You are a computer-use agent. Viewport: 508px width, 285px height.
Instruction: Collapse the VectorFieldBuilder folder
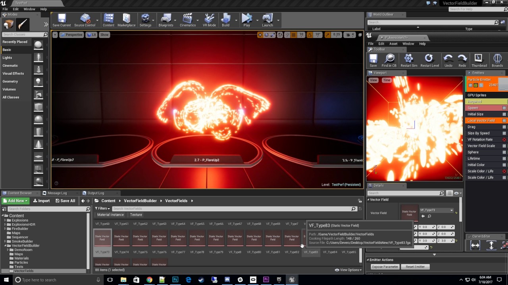point(6,246)
